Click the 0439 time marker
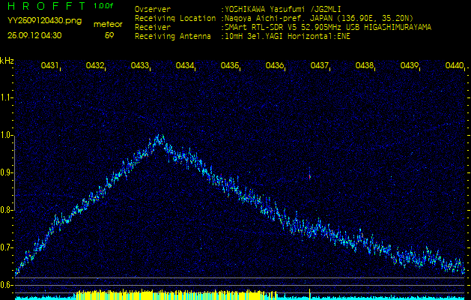The height and width of the screenshot is (300, 471). 410,66
